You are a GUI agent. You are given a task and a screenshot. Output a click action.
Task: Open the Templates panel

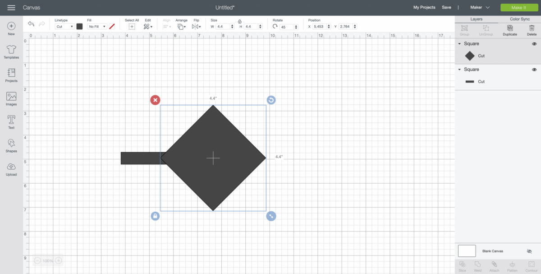click(x=11, y=52)
